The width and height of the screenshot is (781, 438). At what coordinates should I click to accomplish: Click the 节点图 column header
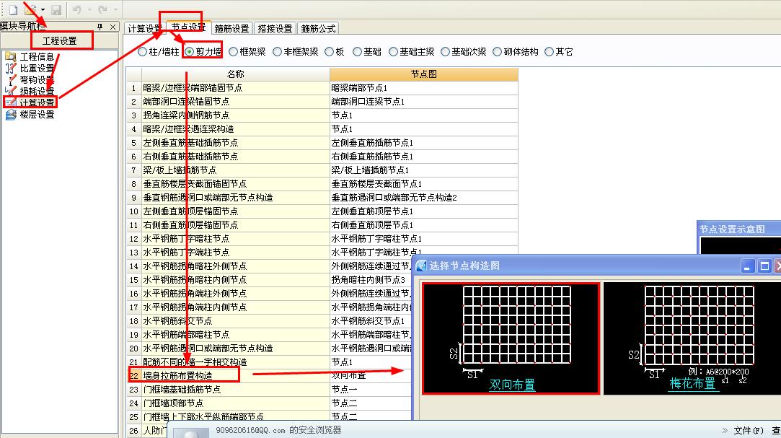pos(424,74)
